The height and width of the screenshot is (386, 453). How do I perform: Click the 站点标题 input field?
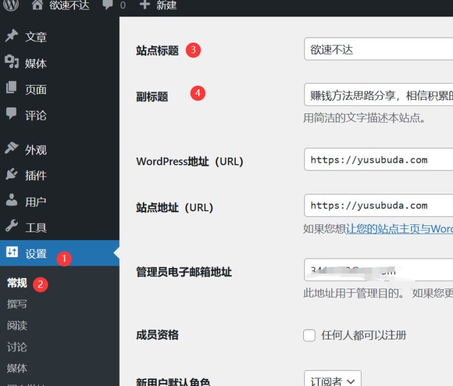pos(378,50)
